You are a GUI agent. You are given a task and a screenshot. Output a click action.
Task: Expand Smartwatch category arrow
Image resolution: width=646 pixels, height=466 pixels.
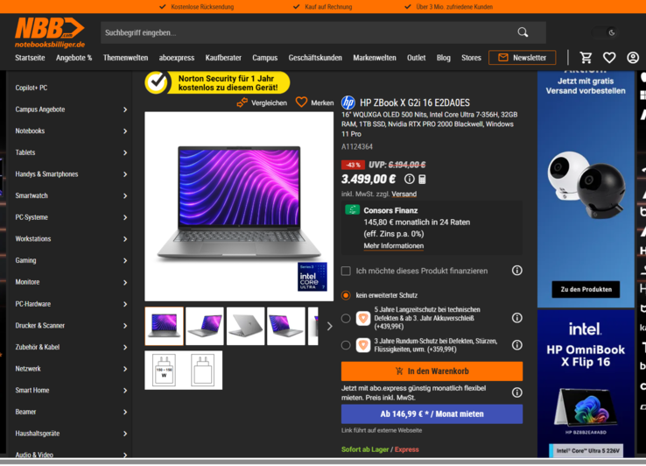coord(125,196)
